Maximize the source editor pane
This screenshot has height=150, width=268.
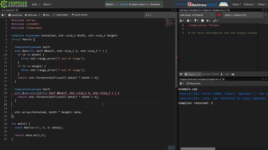(173, 10)
